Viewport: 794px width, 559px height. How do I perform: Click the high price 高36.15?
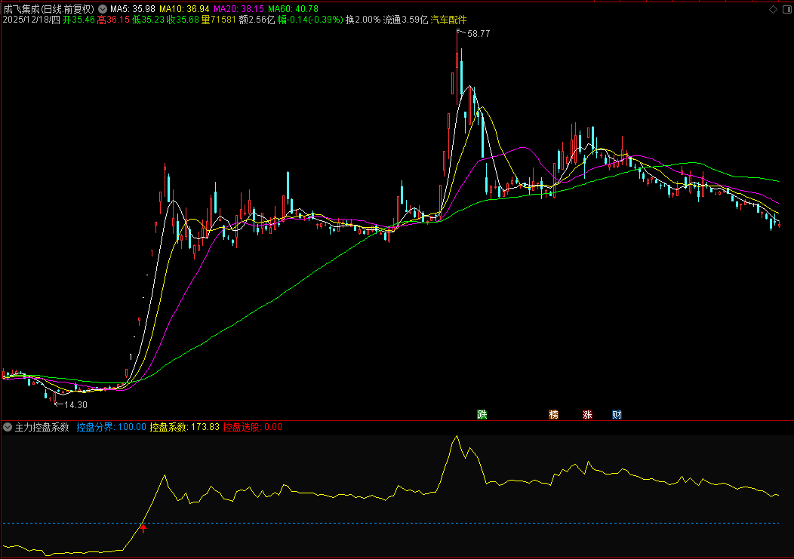point(113,20)
